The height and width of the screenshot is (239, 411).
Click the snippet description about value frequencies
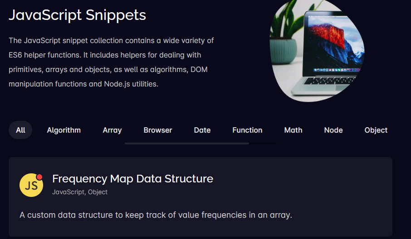coord(156,215)
